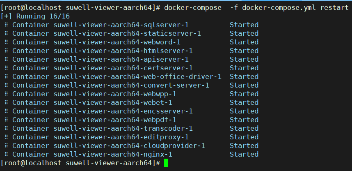352x171 pixels.
Task: Click the green cursor block at the prompt
Action: [x=166, y=163]
